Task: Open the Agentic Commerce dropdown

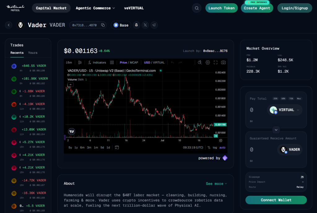Action: tap(95, 8)
